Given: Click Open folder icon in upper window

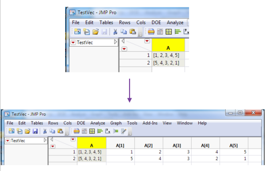Looking at the screenshot, I should pyautogui.click(x=96, y=31).
